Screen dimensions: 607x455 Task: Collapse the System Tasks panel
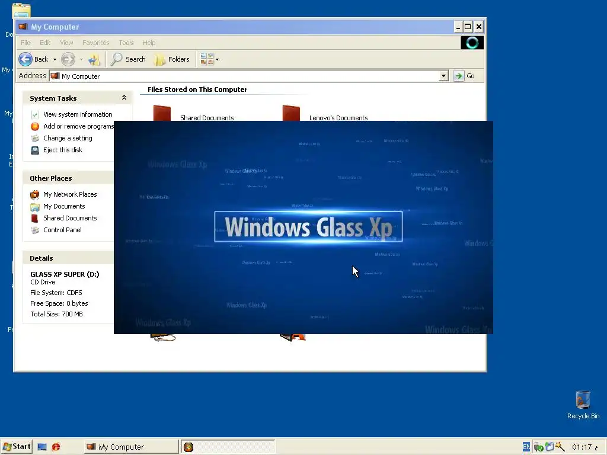point(124,98)
